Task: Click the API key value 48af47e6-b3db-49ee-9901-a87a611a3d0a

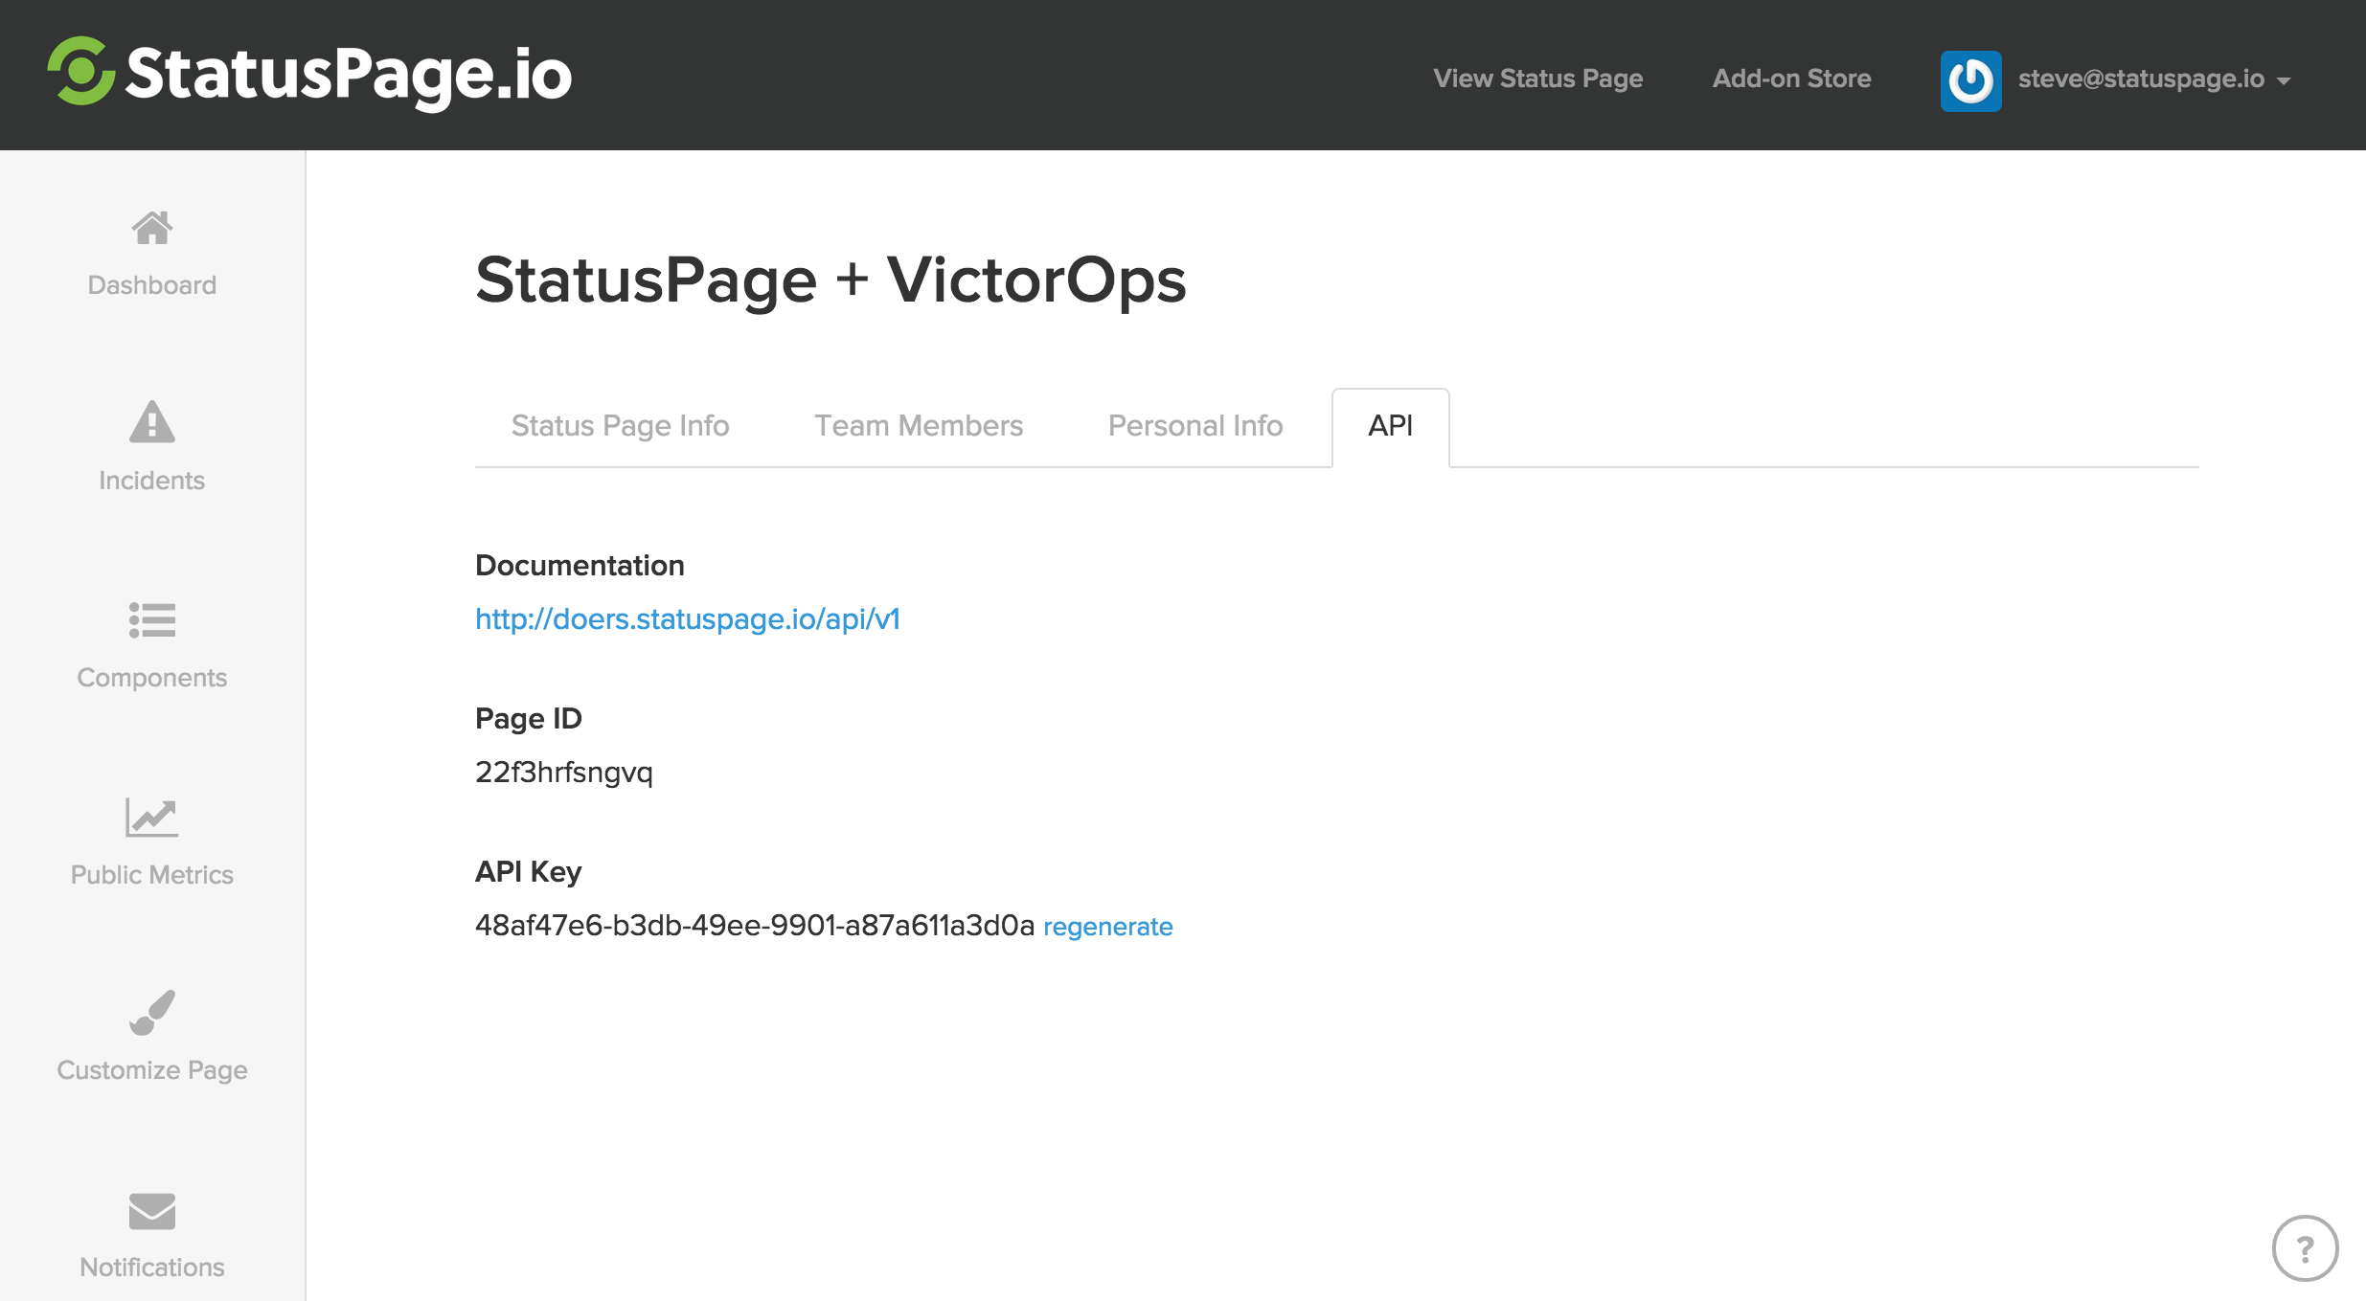Action: (755, 926)
